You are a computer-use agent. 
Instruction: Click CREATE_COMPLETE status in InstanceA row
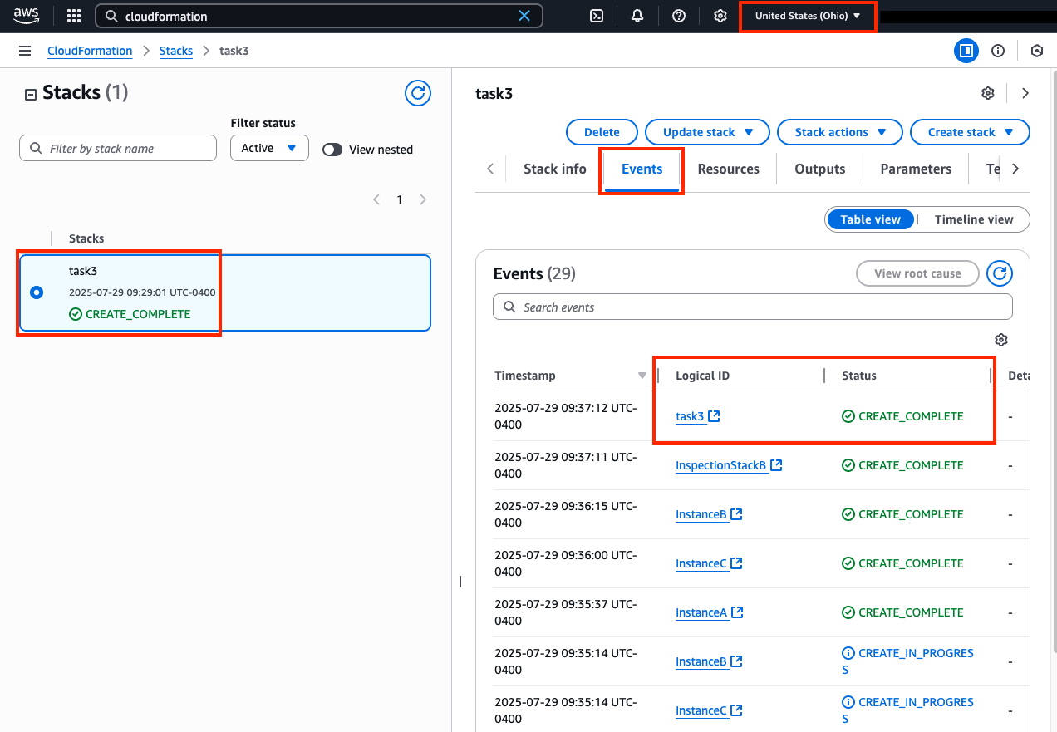tap(902, 612)
